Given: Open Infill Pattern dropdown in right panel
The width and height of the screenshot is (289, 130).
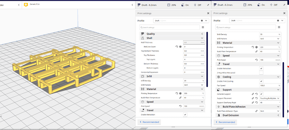Looking at the screenshot, I should [270, 39].
